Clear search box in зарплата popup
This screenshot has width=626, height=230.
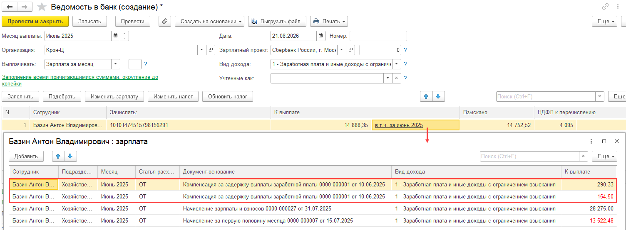pos(584,156)
